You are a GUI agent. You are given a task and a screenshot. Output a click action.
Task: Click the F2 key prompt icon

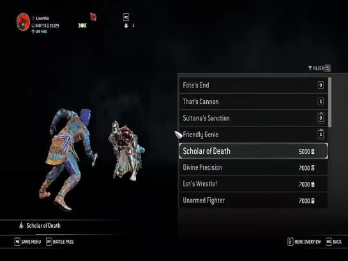tap(126, 17)
